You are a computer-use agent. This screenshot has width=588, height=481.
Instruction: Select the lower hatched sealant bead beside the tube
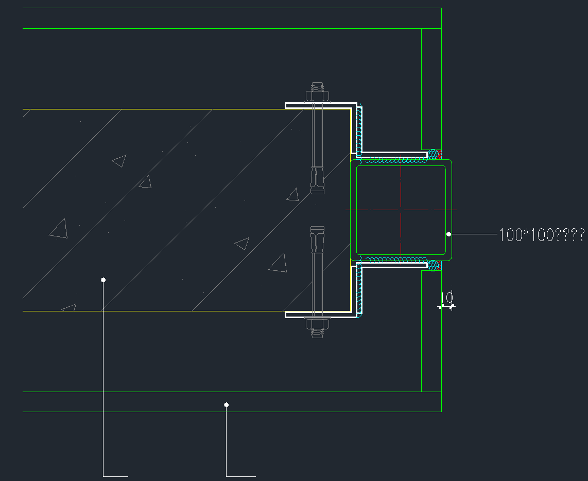(x=434, y=265)
